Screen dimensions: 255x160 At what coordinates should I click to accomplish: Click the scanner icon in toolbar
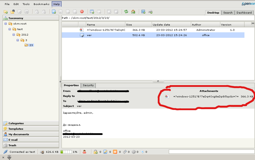click(150, 12)
